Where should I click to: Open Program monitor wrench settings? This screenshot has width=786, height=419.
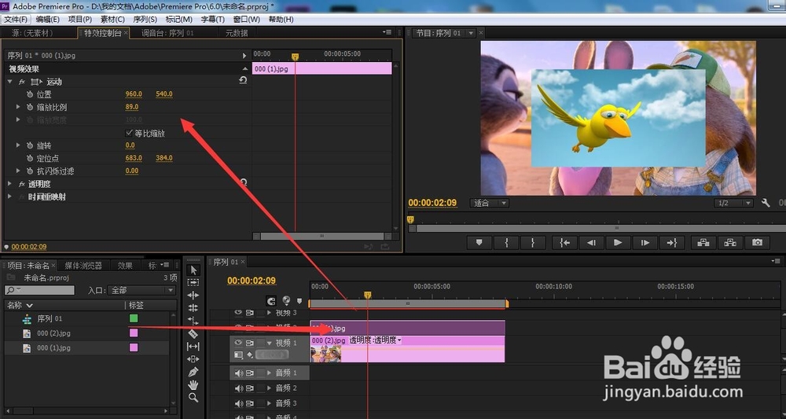pos(766,203)
